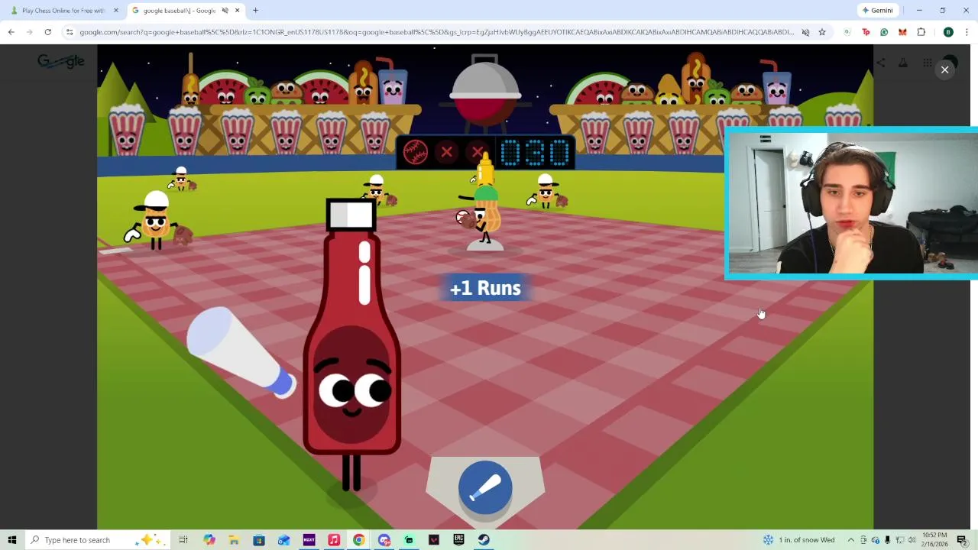Open the notifications center icon

962,540
